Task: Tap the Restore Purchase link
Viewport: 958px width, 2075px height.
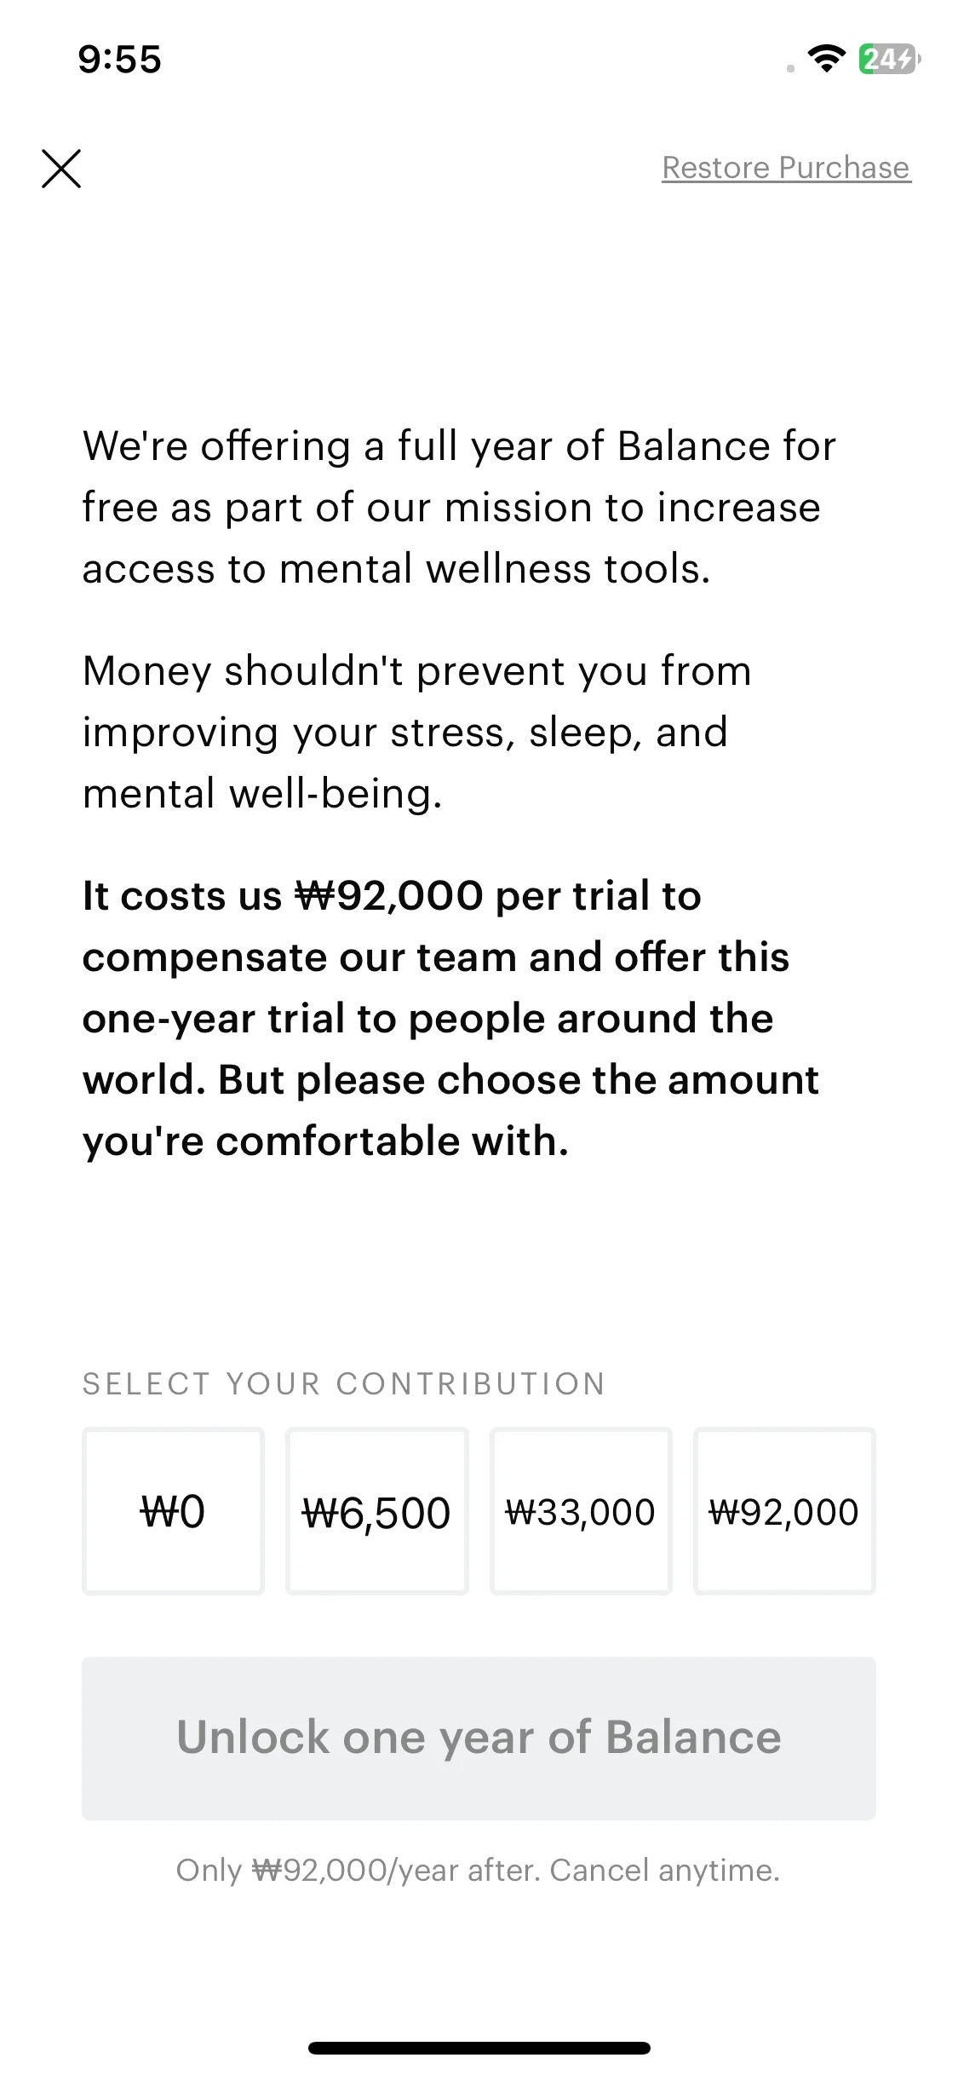Action: (786, 168)
